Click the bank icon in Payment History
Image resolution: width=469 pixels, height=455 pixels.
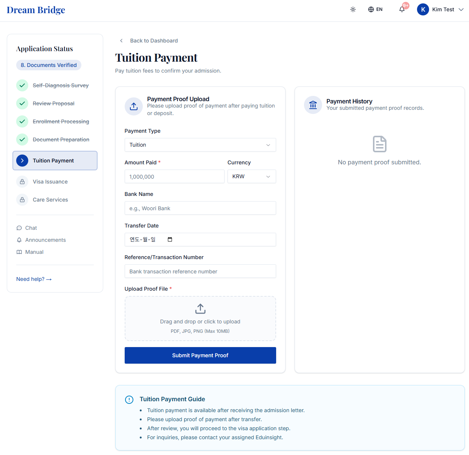pyautogui.click(x=313, y=105)
